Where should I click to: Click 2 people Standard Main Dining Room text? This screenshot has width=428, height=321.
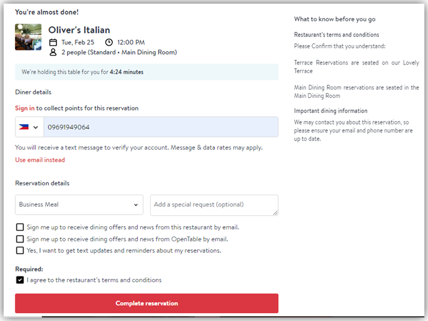pyautogui.click(x=119, y=52)
